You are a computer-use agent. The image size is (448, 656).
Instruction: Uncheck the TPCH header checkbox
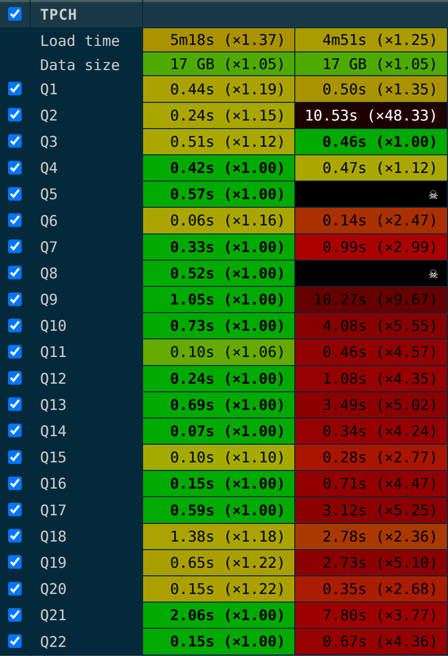tap(15, 14)
